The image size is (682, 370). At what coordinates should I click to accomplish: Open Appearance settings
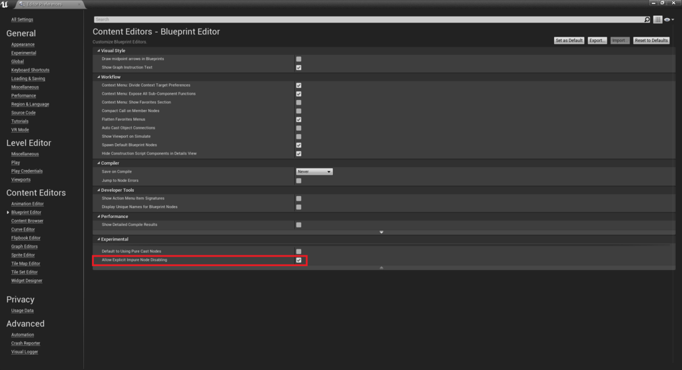(23, 45)
